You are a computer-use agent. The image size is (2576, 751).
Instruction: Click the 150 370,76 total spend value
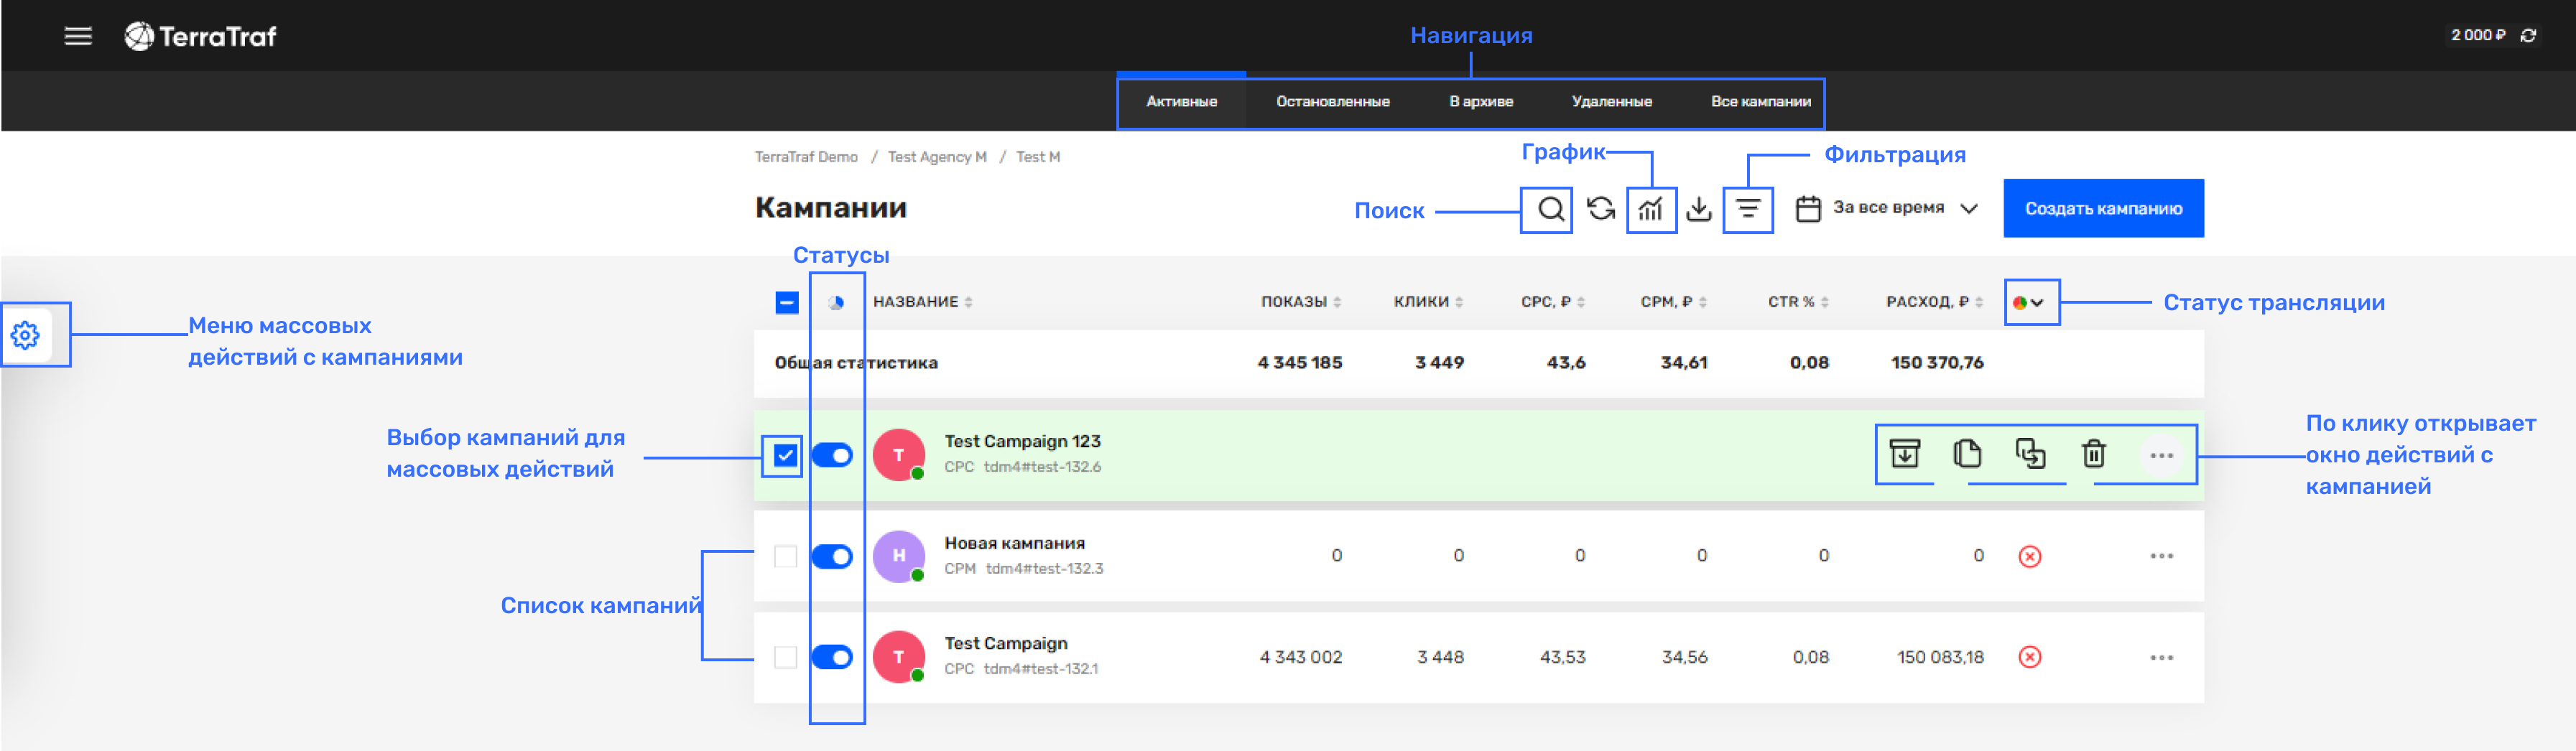tap(1937, 363)
